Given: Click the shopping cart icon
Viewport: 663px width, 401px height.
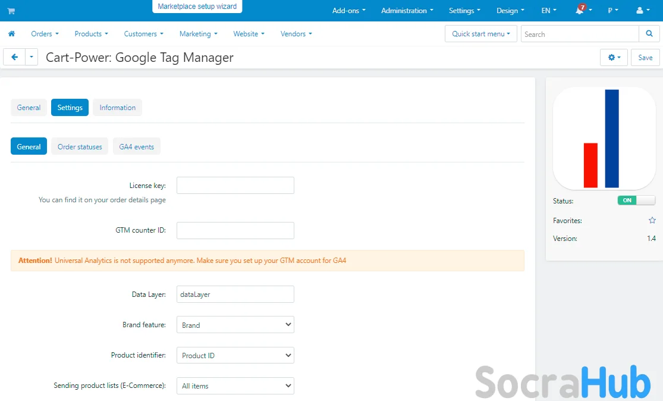Looking at the screenshot, I should (x=11, y=11).
